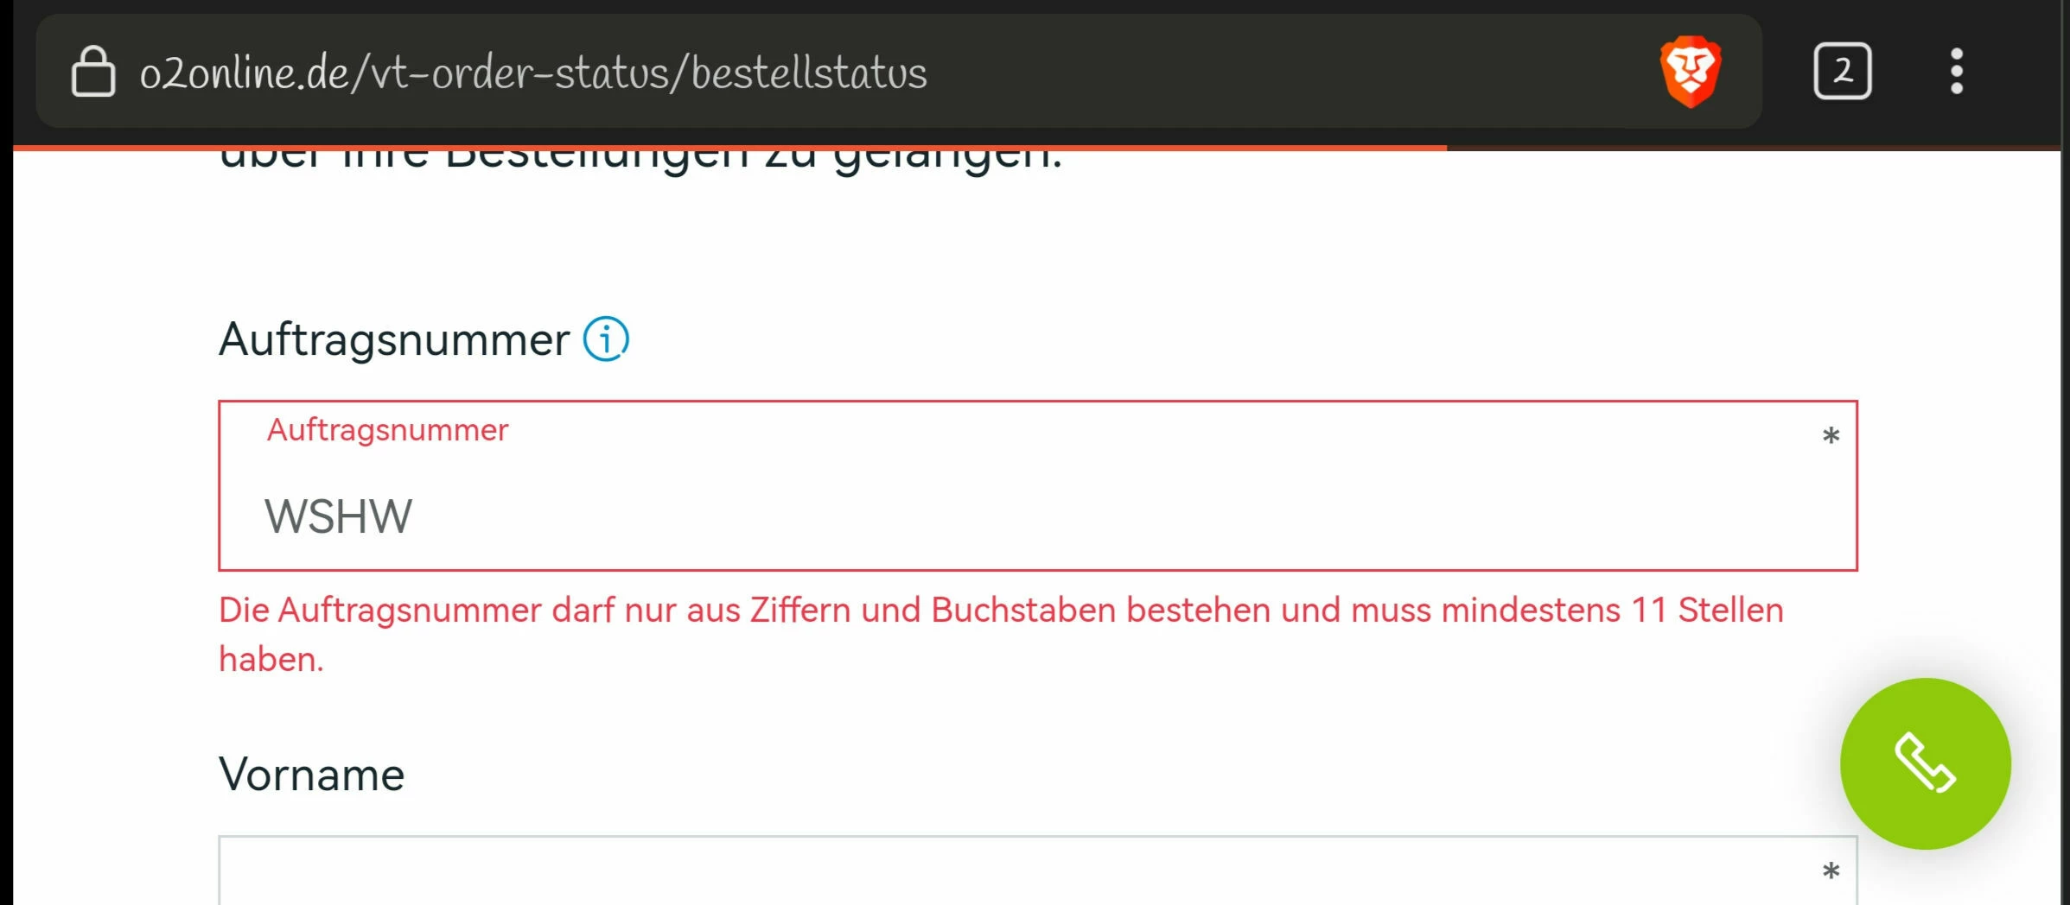Click the Auftragsnummer section heading
The image size is (2070, 905).
[394, 339]
